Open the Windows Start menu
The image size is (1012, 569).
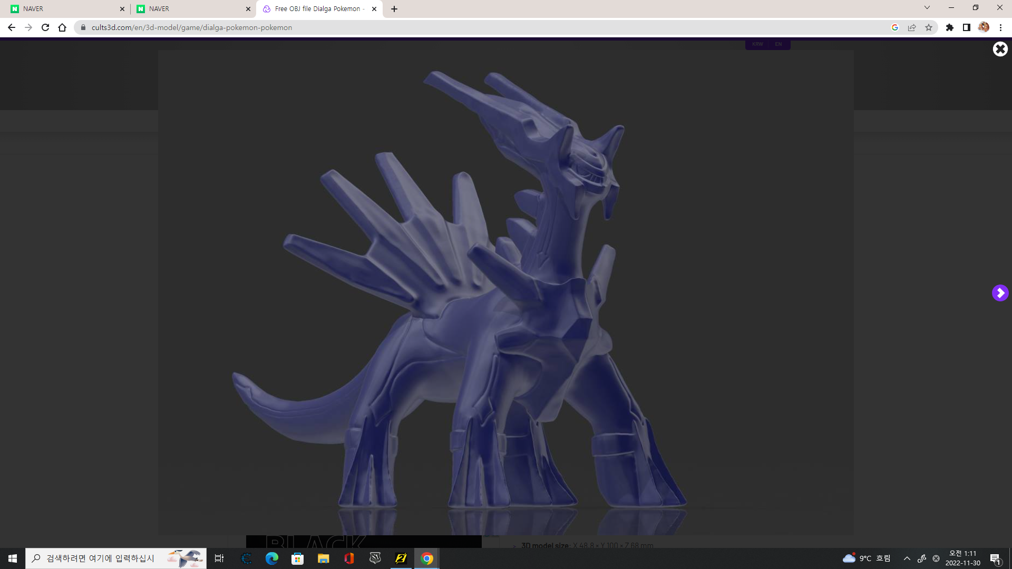[x=13, y=558]
